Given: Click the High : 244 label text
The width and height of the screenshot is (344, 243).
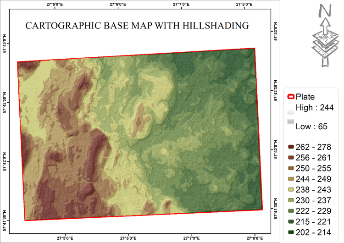Looking at the screenshot, I should (314, 107).
